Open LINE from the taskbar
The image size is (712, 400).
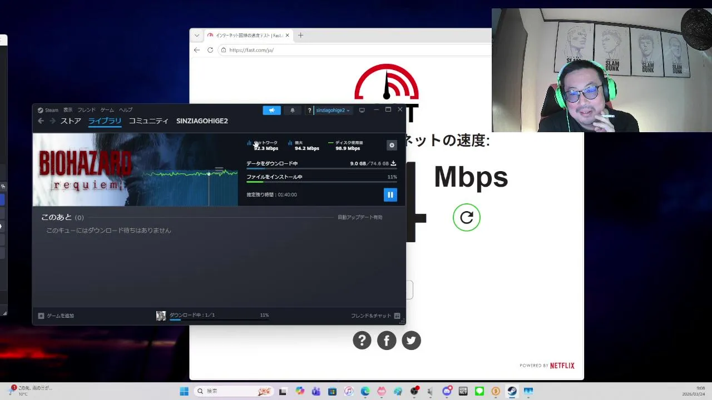pyautogui.click(x=479, y=391)
